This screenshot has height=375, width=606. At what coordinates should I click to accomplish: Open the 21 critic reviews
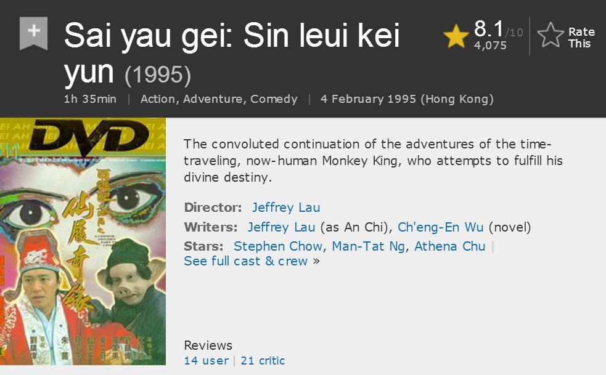point(263,361)
